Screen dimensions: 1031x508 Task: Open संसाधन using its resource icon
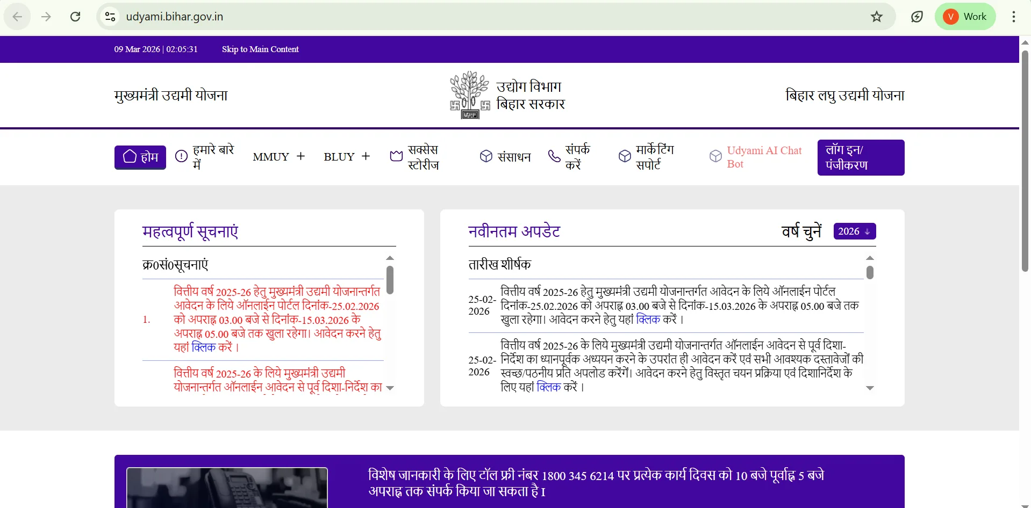[x=486, y=156]
